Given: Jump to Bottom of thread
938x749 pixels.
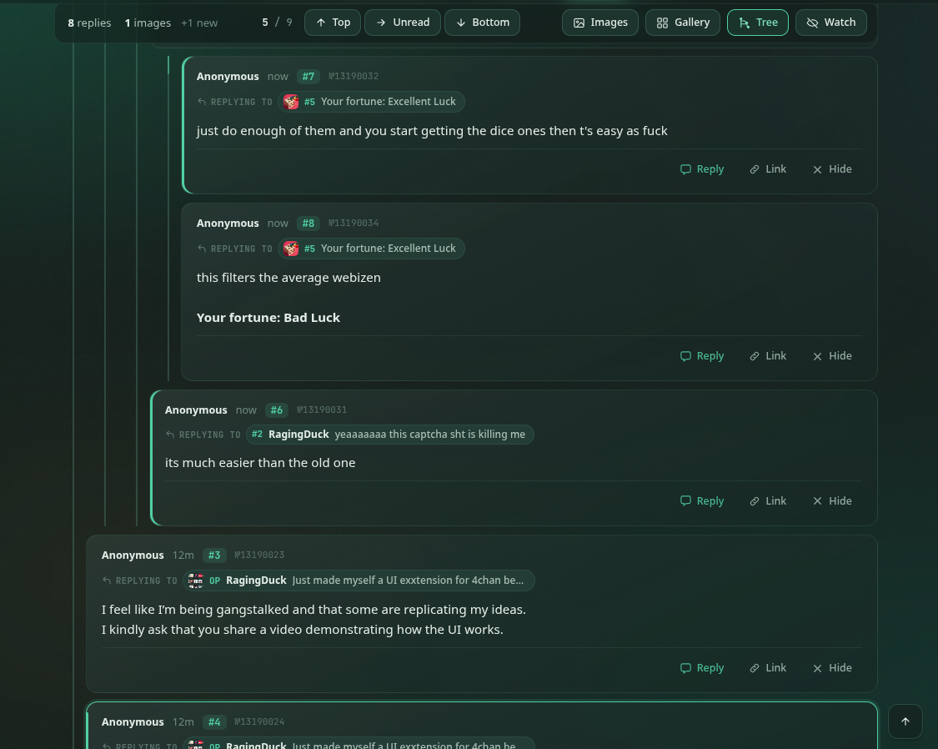Looking at the screenshot, I should click(482, 23).
